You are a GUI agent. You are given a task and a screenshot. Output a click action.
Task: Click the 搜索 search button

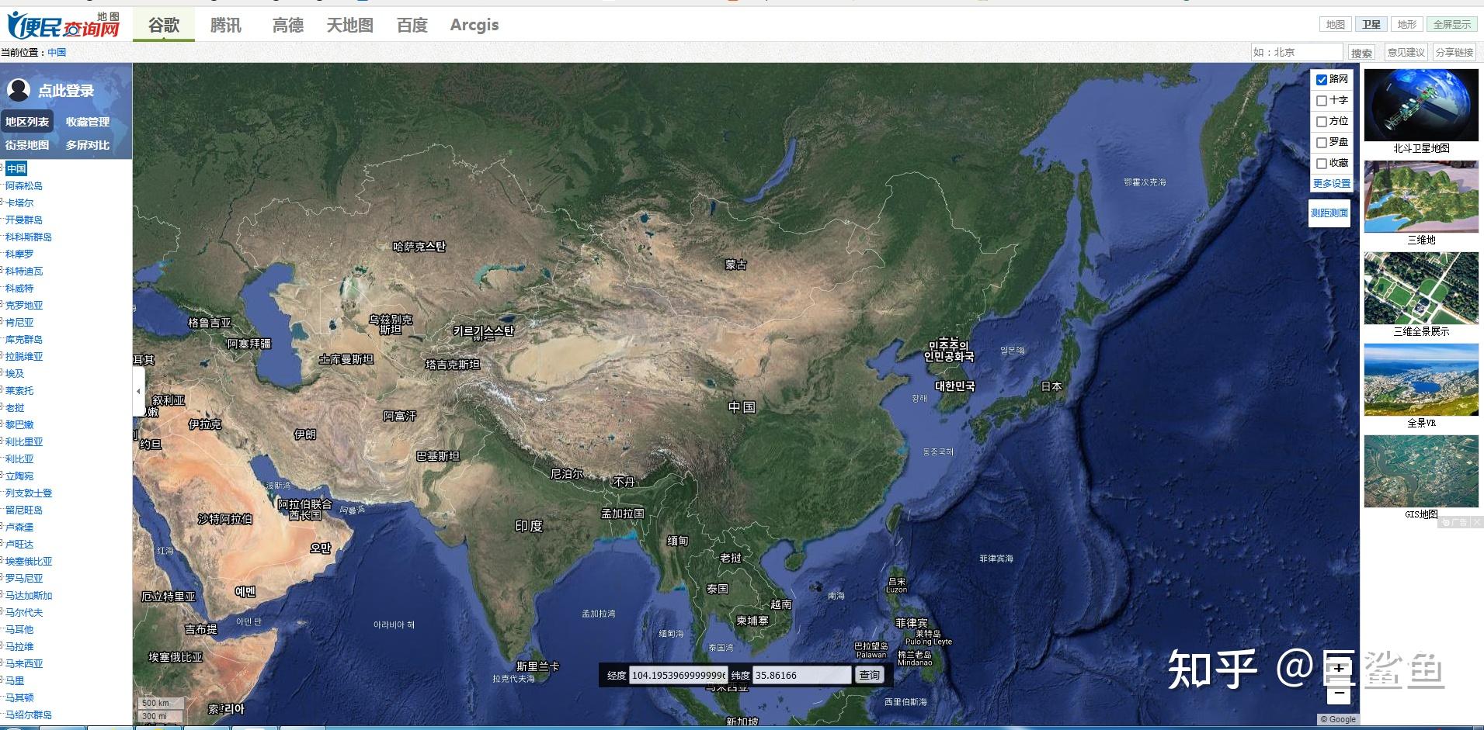click(x=1361, y=53)
